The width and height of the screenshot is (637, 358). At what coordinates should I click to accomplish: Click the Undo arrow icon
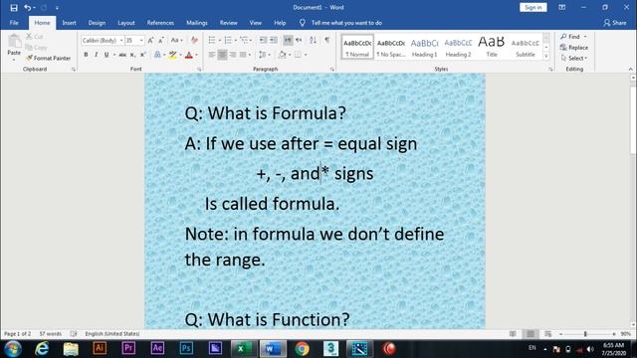tap(27, 8)
